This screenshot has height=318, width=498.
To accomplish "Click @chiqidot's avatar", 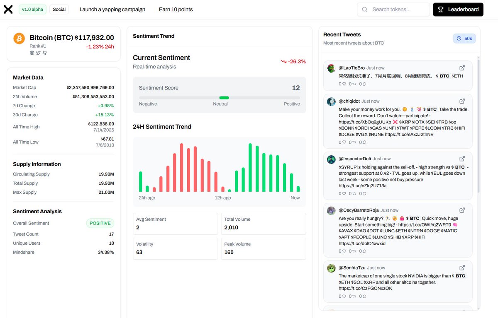I will tap(331, 101).
